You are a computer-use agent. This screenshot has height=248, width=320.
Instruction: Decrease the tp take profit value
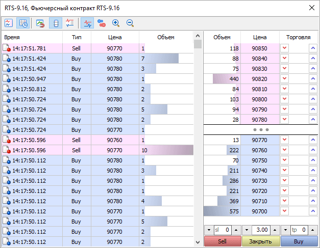(x=285, y=230)
